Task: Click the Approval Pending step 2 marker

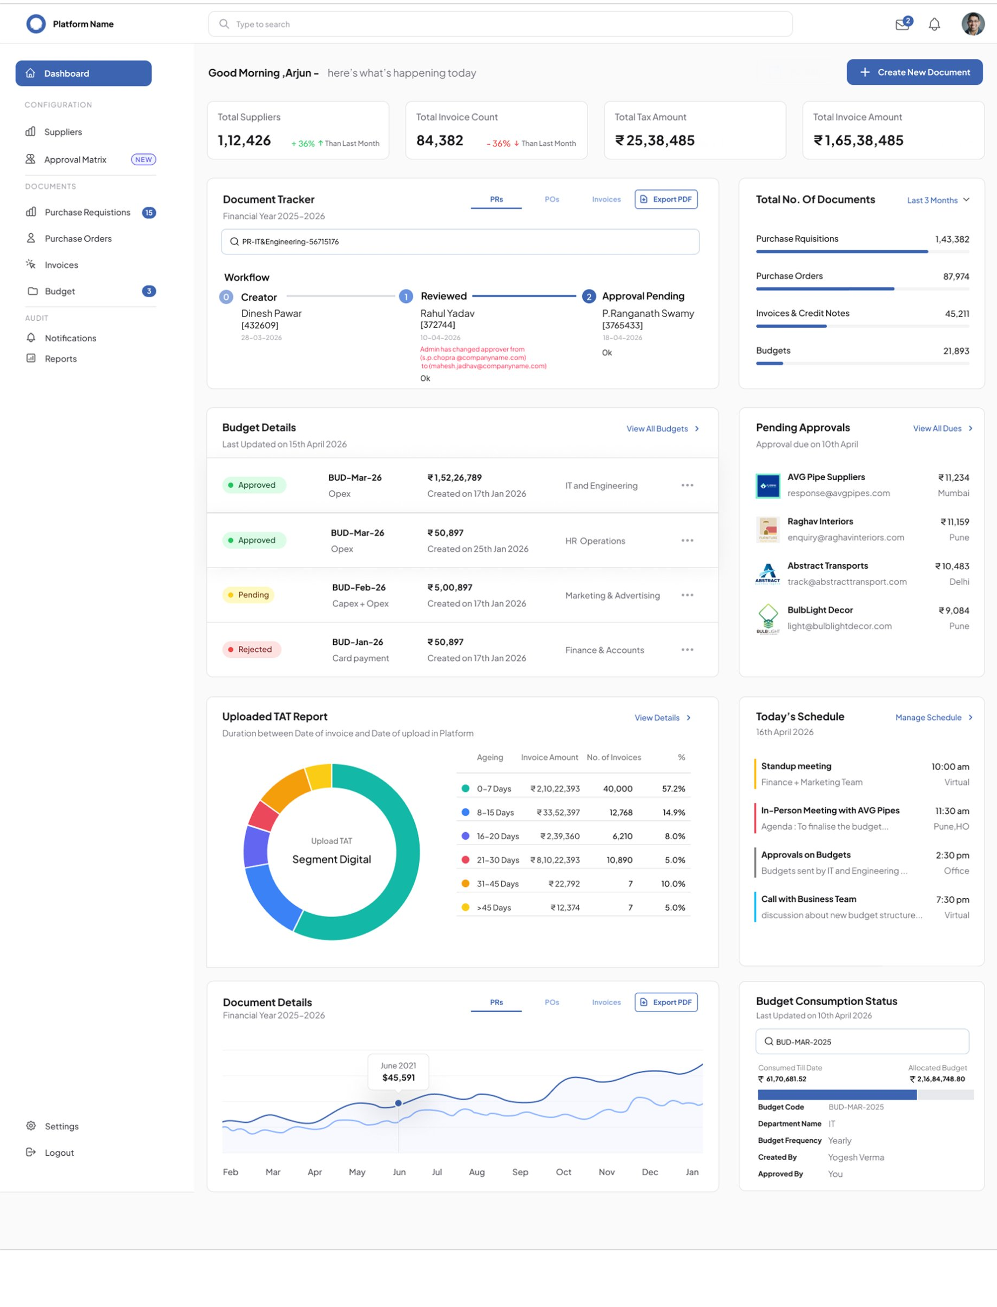Action: pyautogui.click(x=588, y=297)
